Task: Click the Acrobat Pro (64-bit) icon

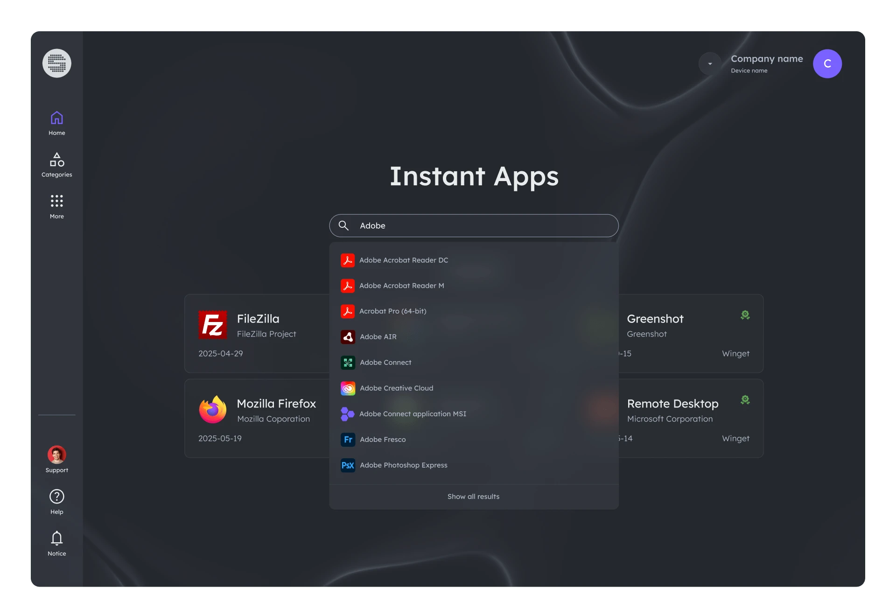Action: 348,311
